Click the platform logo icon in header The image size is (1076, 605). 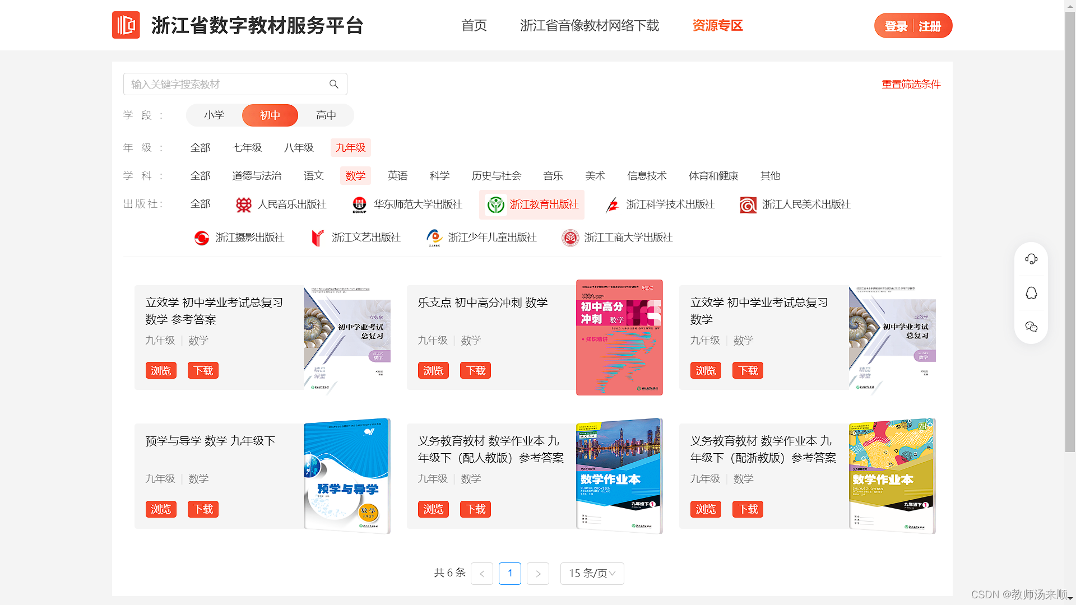(126, 25)
